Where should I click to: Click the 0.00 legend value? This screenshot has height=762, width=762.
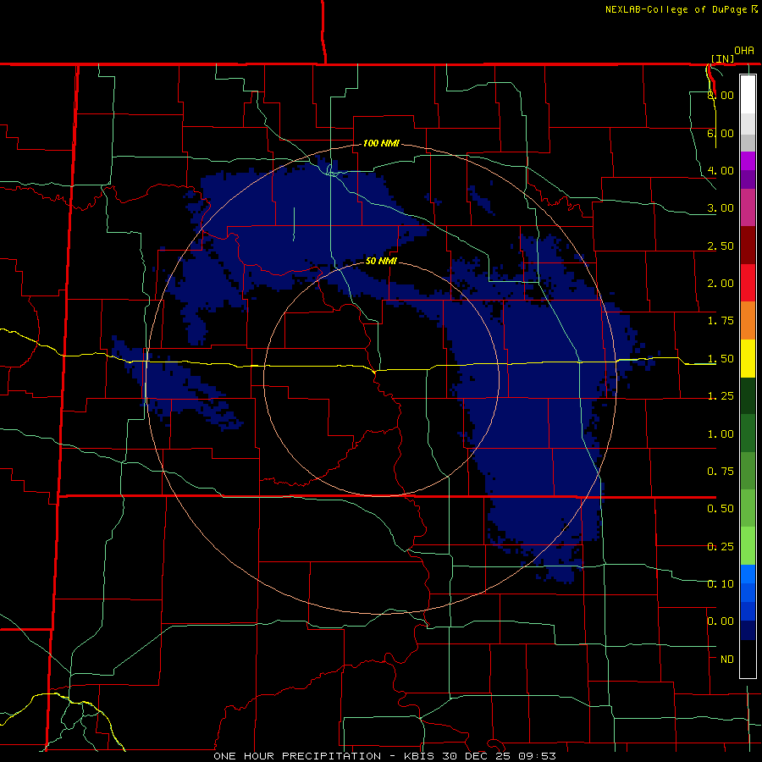pyautogui.click(x=721, y=621)
